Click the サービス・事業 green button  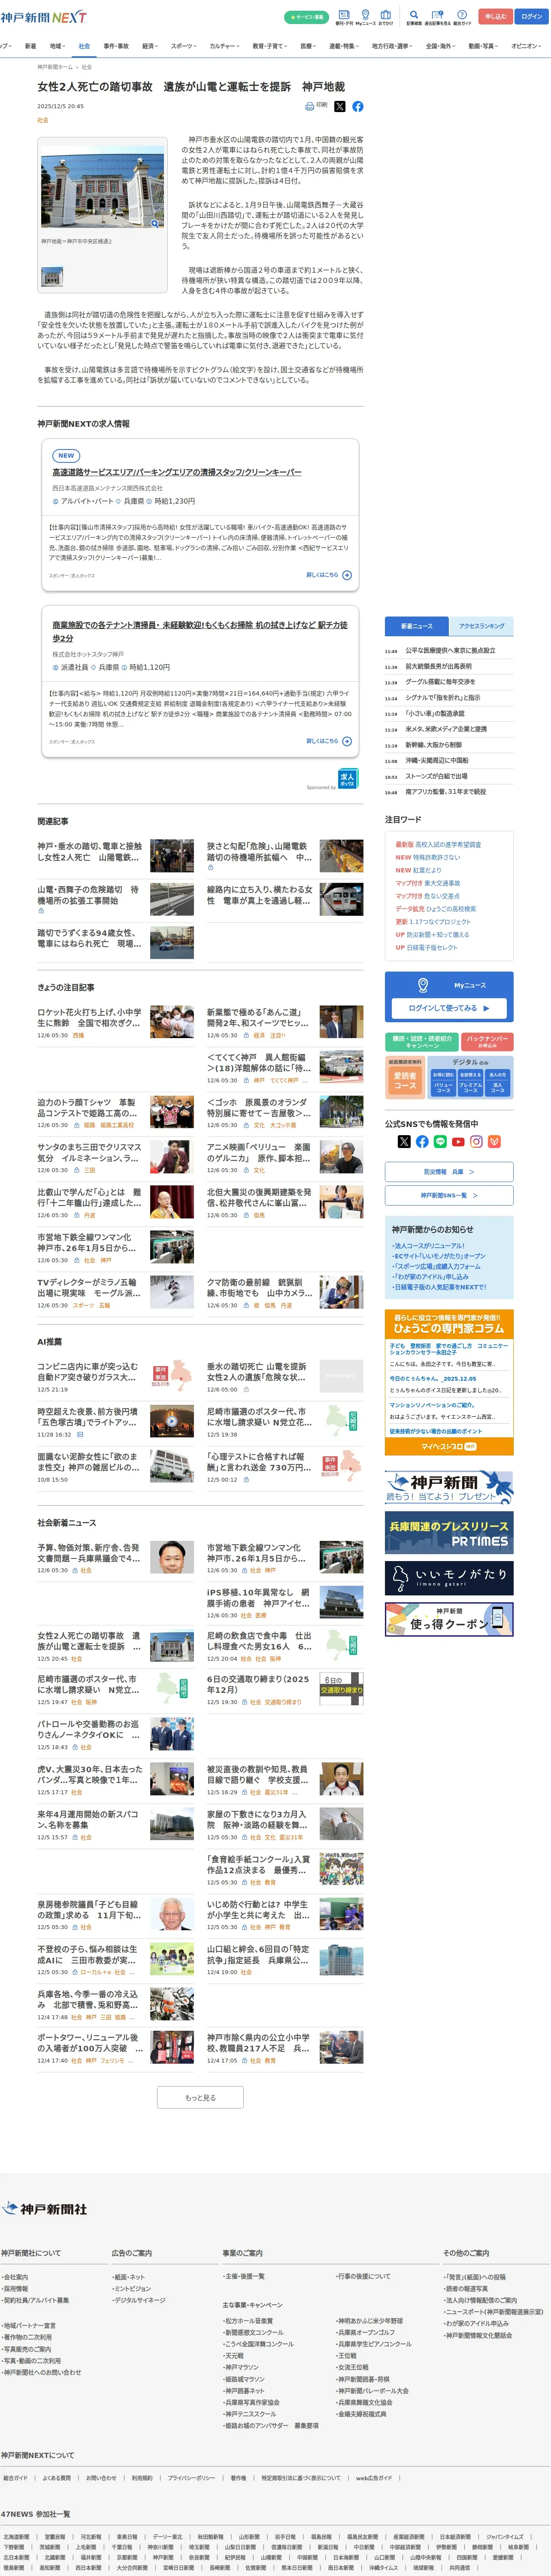[x=307, y=17]
